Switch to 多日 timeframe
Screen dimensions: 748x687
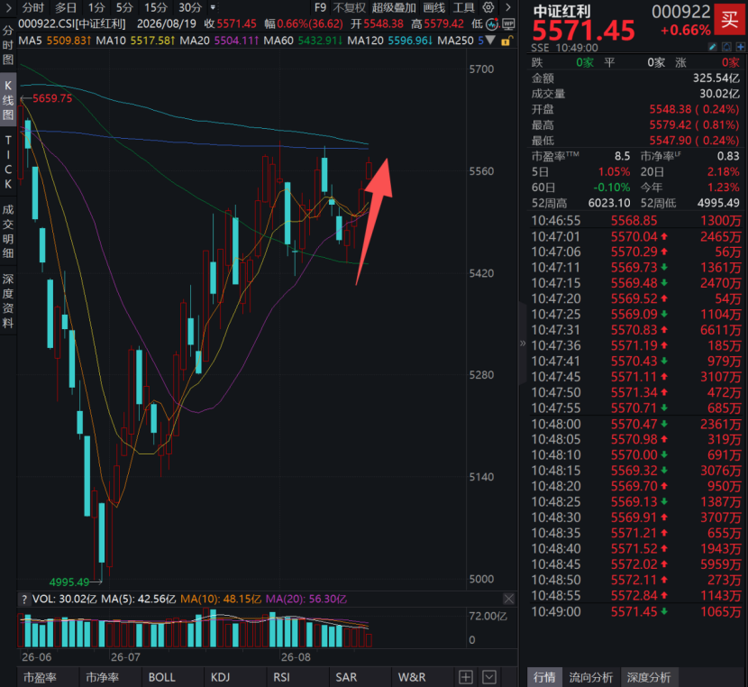[x=66, y=7]
